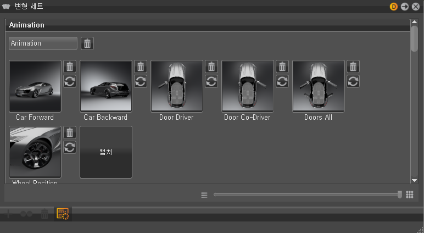This screenshot has height=233, width=424.
Task: Click the plus add icon in bottom toolbar
Action: pos(8,214)
